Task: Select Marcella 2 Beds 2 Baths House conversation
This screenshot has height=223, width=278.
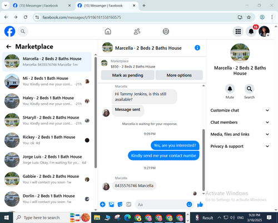Action: coord(47,62)
